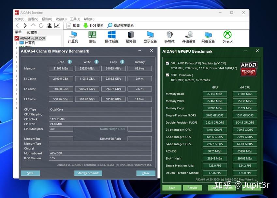The image size is (277, 198).
Task: Select the 操作系统 Windows logo icon
Action: [112, 37]
